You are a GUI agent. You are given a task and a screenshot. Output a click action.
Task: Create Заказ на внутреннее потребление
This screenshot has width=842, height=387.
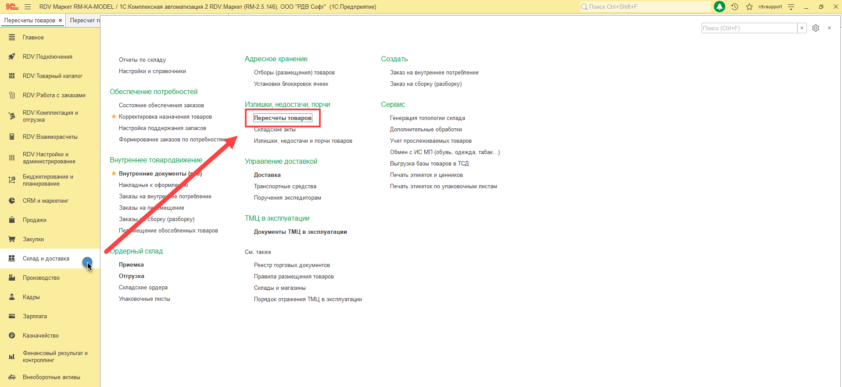(x=434, y=73)
